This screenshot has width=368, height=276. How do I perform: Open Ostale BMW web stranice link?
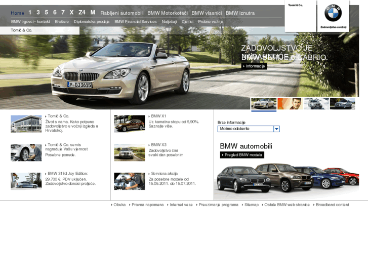(x=286, y=205)
